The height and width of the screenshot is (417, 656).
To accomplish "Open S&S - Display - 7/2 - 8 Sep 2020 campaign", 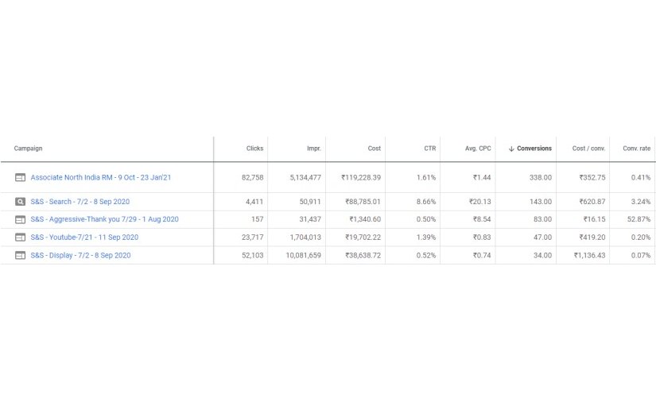I will point(80,255).
